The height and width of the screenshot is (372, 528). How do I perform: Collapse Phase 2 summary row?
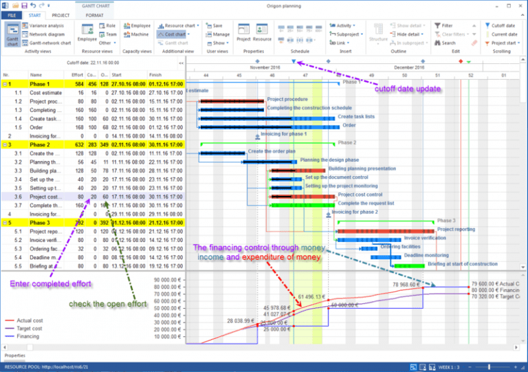click(5, 145)
